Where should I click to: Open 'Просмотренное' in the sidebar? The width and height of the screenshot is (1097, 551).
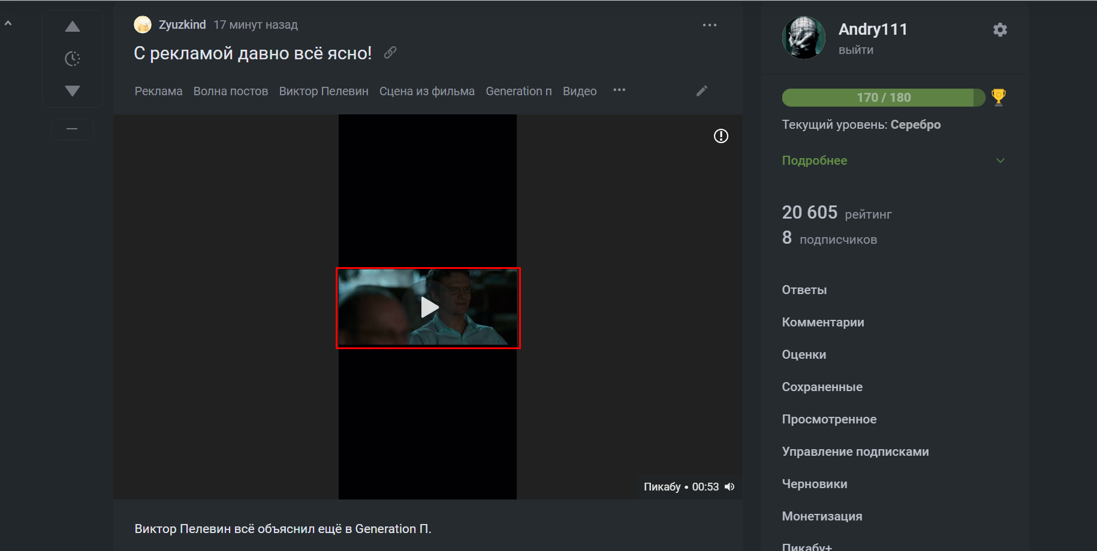coord(829,419)
